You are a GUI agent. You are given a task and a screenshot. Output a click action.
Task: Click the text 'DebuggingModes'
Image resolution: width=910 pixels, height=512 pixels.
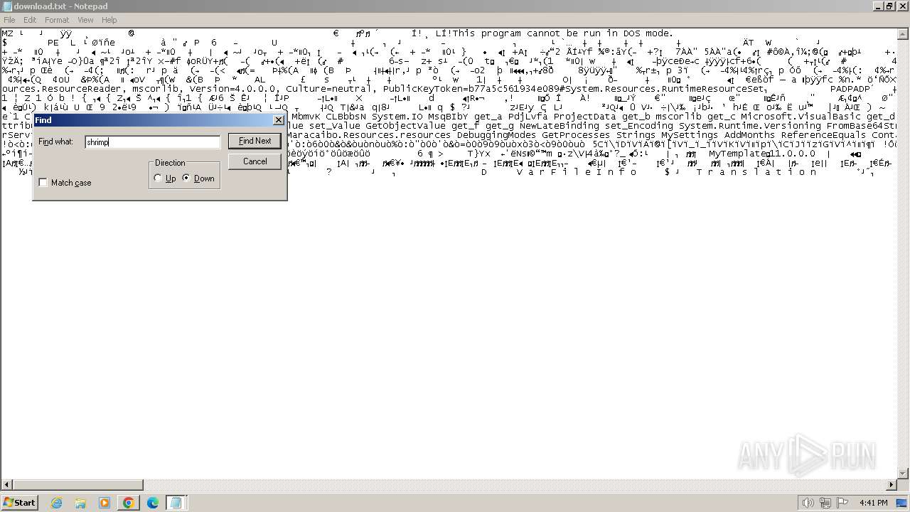(x=496, y=135)
